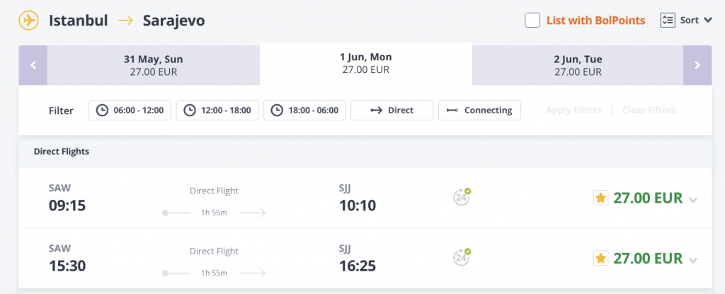Click the 24-hour icon on 15:30 flight
The height and width of the screenshot is (294, 725).
pos(462,258)
